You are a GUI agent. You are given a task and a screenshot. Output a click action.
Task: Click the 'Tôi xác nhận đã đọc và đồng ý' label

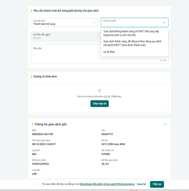[60, 184]
